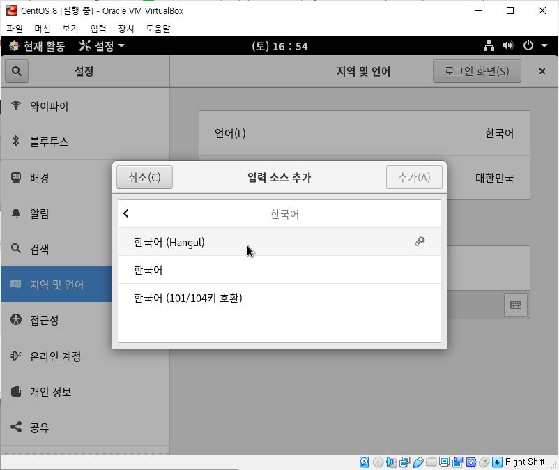
Task: Select plain 한국어 input source
Action: click(x=279, y=270)
